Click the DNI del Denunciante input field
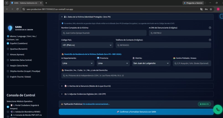 point(180,33)
